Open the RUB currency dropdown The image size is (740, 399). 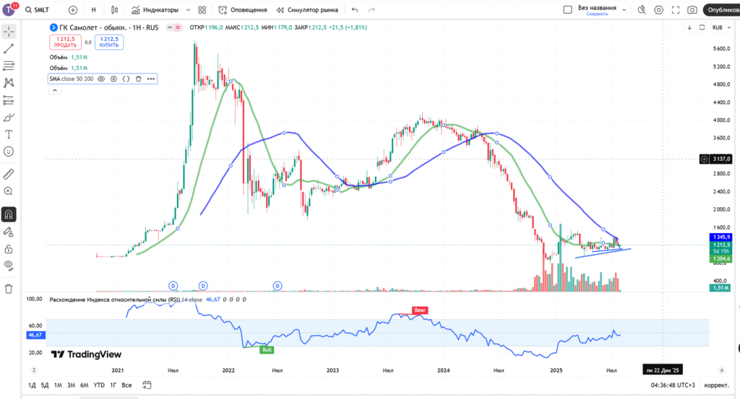coord(720,27)
